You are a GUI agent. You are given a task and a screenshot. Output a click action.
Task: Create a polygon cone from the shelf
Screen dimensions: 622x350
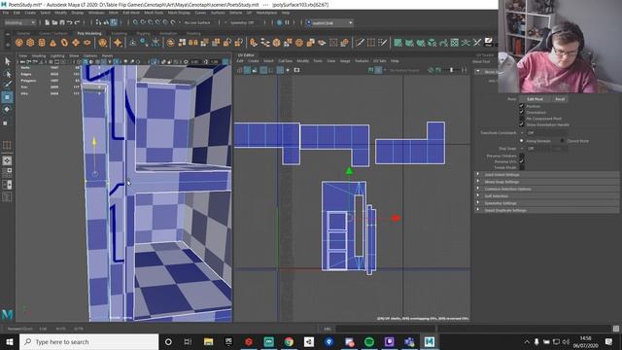pyautogui.click(x=52, y=43)
